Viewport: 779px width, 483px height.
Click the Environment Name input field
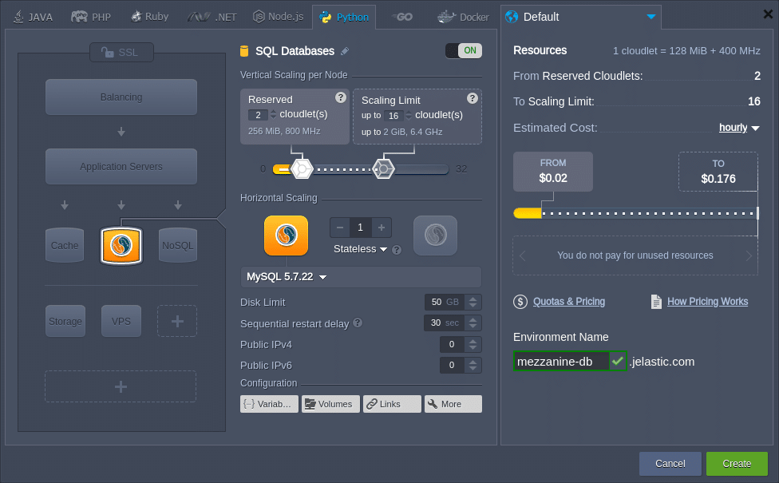click(x=561, y=362)
